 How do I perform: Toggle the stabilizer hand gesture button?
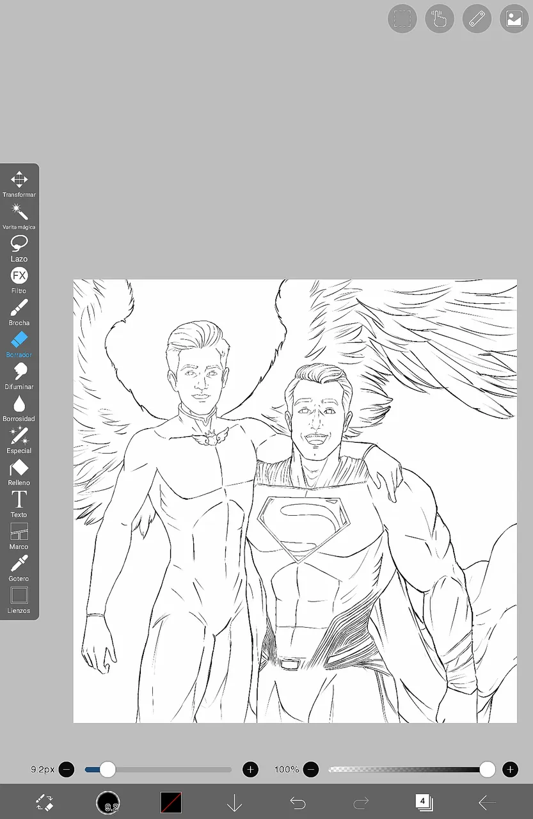tap(440, 19)
